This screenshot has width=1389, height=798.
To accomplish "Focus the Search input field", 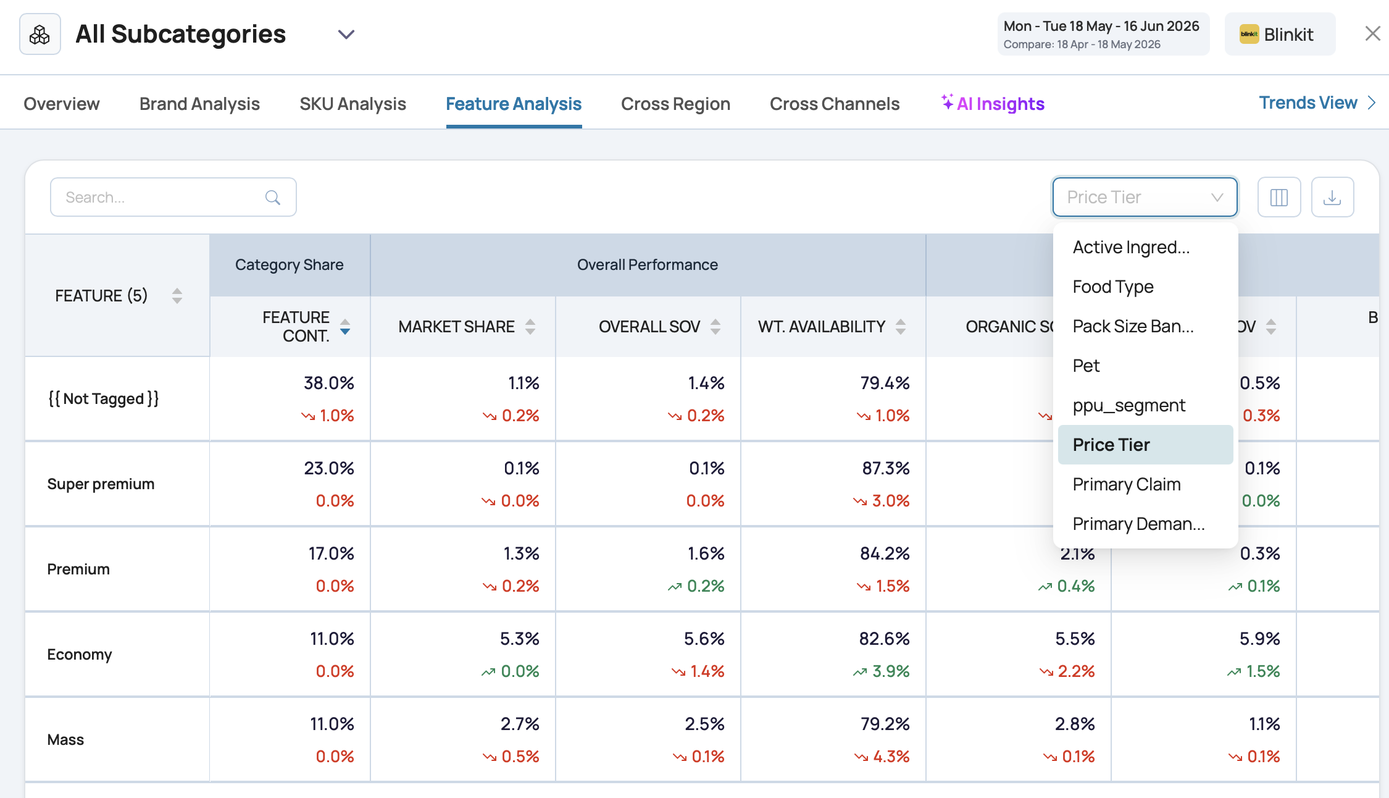I will pyautogui.click(x=173, y=198).
